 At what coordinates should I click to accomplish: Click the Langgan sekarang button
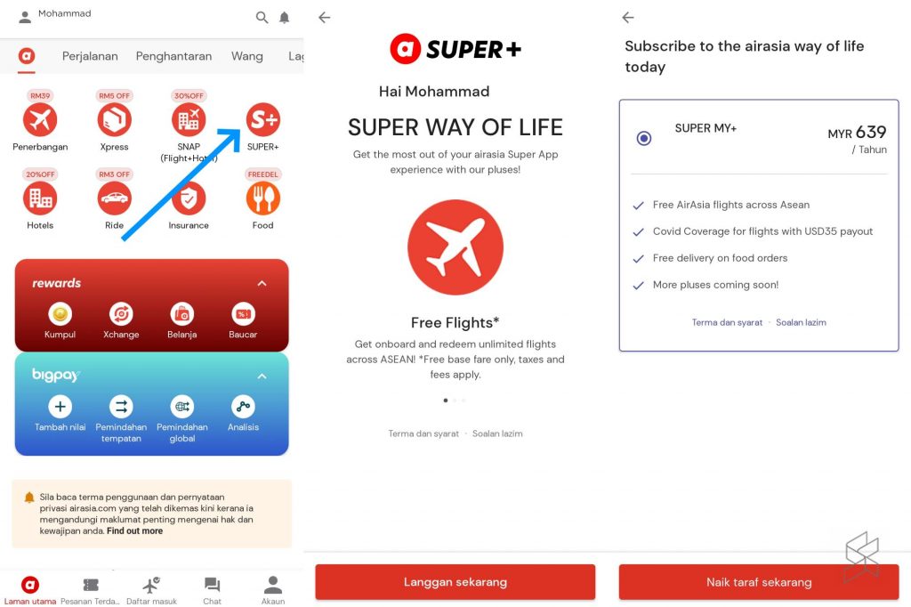click(x=455, y=581)
